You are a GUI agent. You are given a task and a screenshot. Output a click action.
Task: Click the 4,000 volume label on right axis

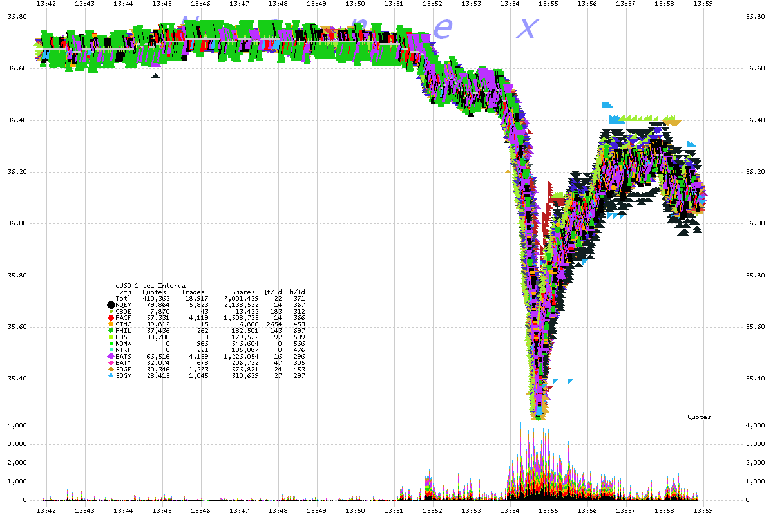point(757,426)
